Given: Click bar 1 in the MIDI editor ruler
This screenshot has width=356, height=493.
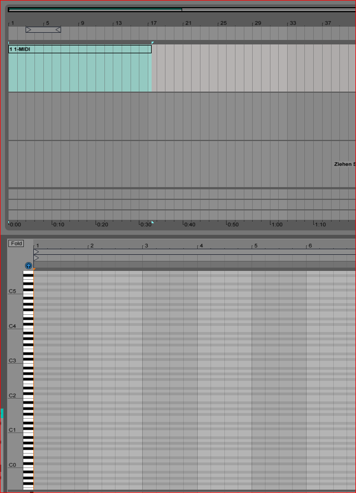Looking at the screenshot, I should [x=38, y=245].
